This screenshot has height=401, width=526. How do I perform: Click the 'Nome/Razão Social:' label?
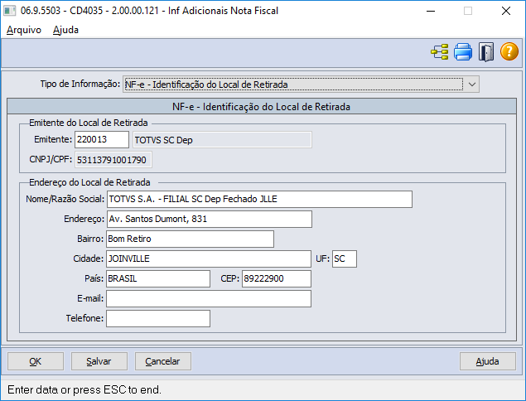click(65, 200)
